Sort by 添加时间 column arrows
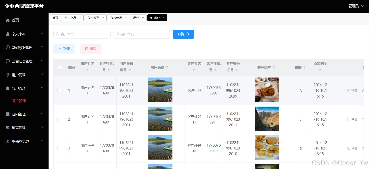The image size is (369, 169). (x=320, y=70)
